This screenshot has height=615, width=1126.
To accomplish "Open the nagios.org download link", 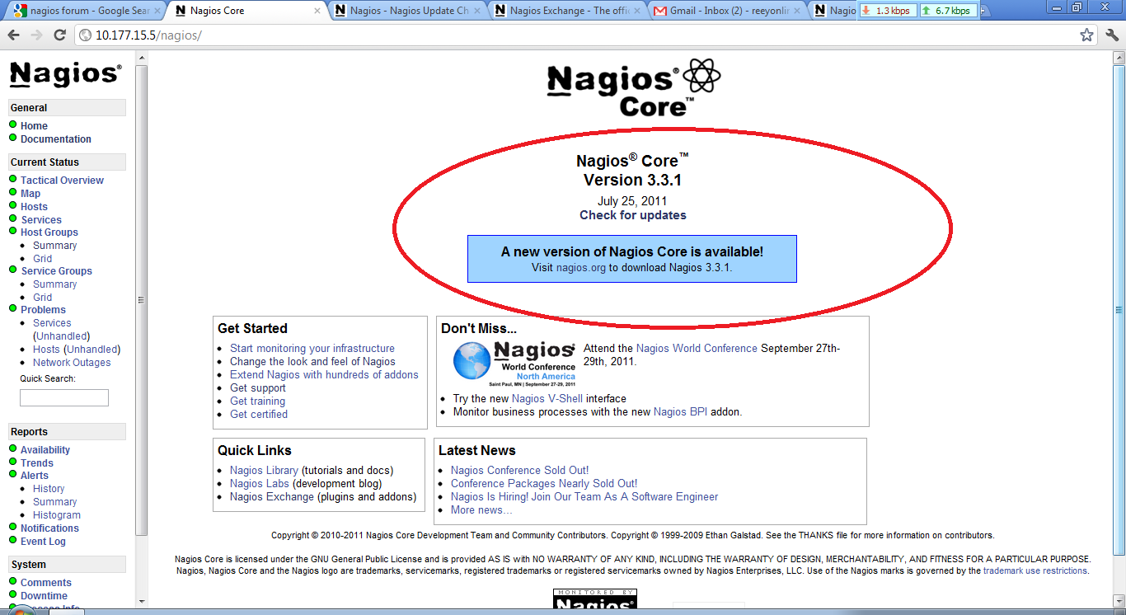I will (580, 268).
